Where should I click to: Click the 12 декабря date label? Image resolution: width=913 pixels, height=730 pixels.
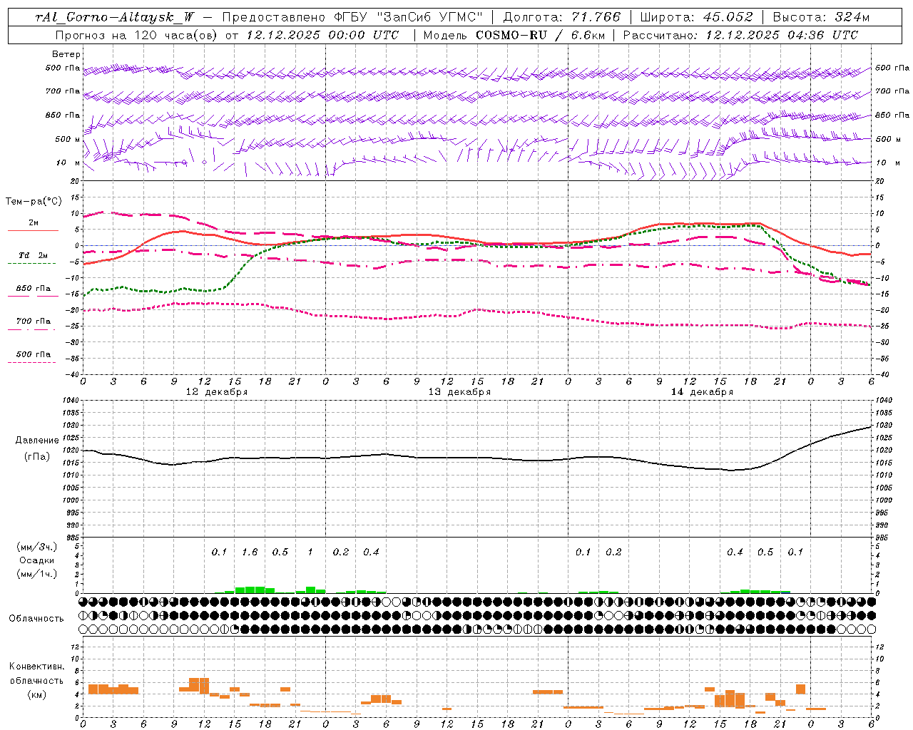[x=217, y=392]
